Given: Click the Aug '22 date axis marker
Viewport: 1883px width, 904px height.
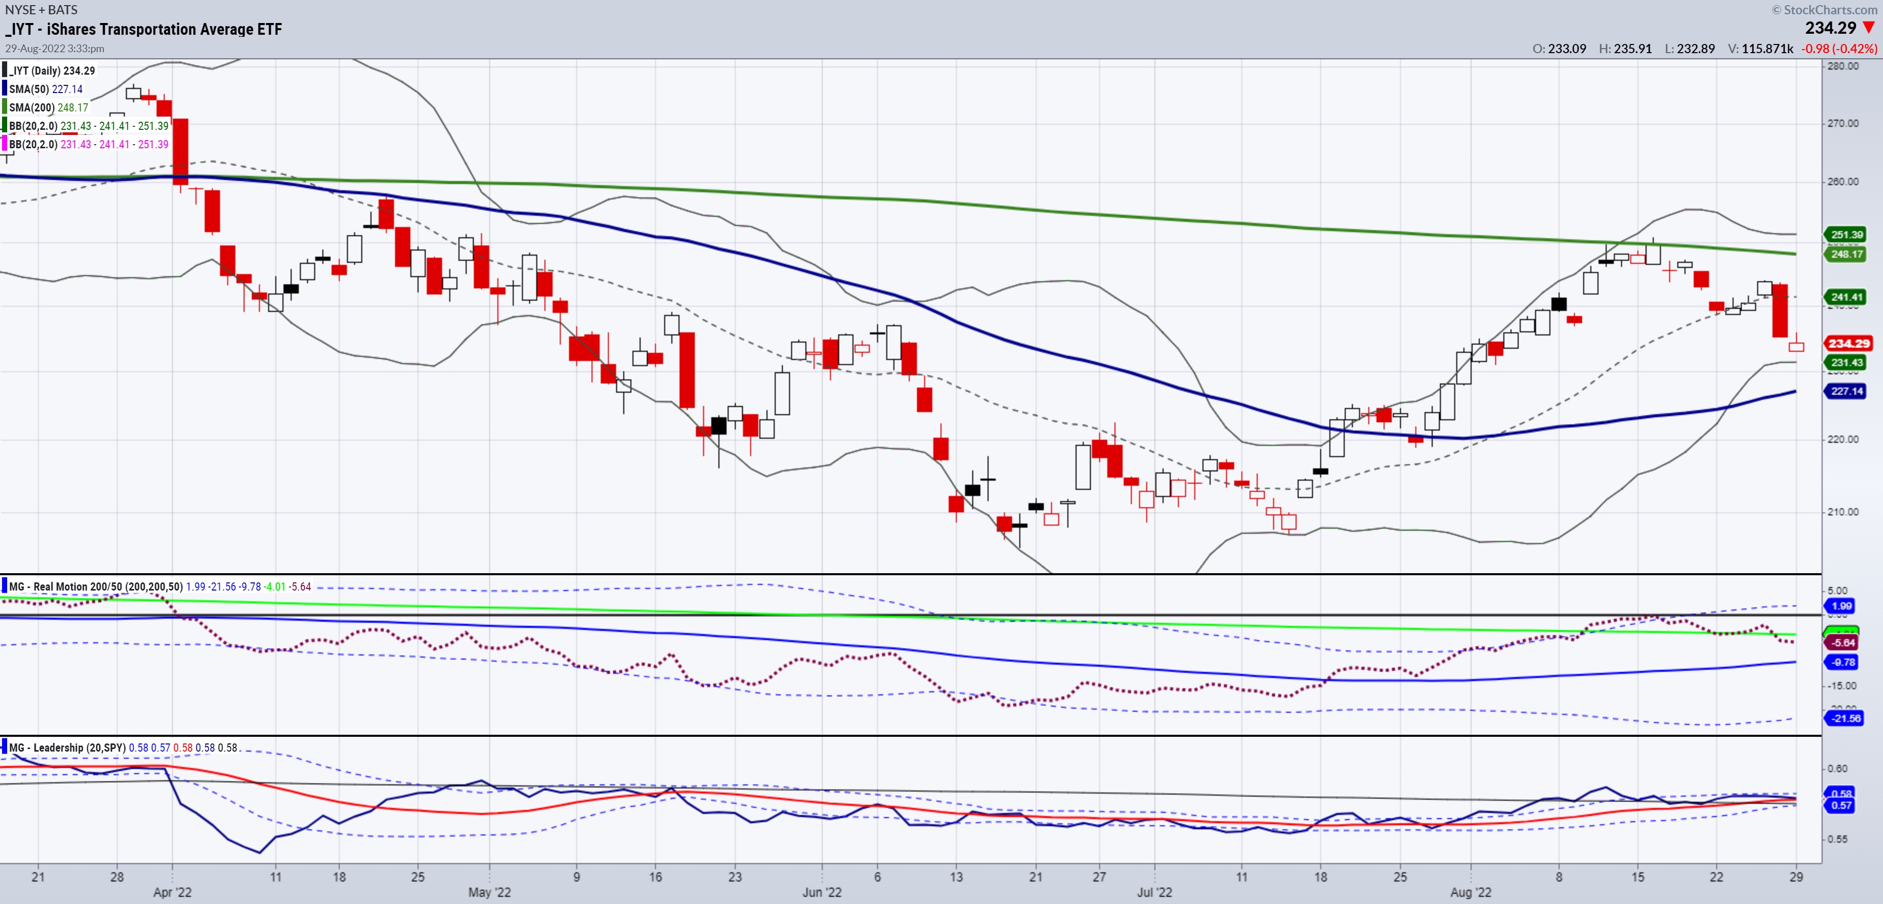Looking at the screenshot, I should (x=1470, y=892).
